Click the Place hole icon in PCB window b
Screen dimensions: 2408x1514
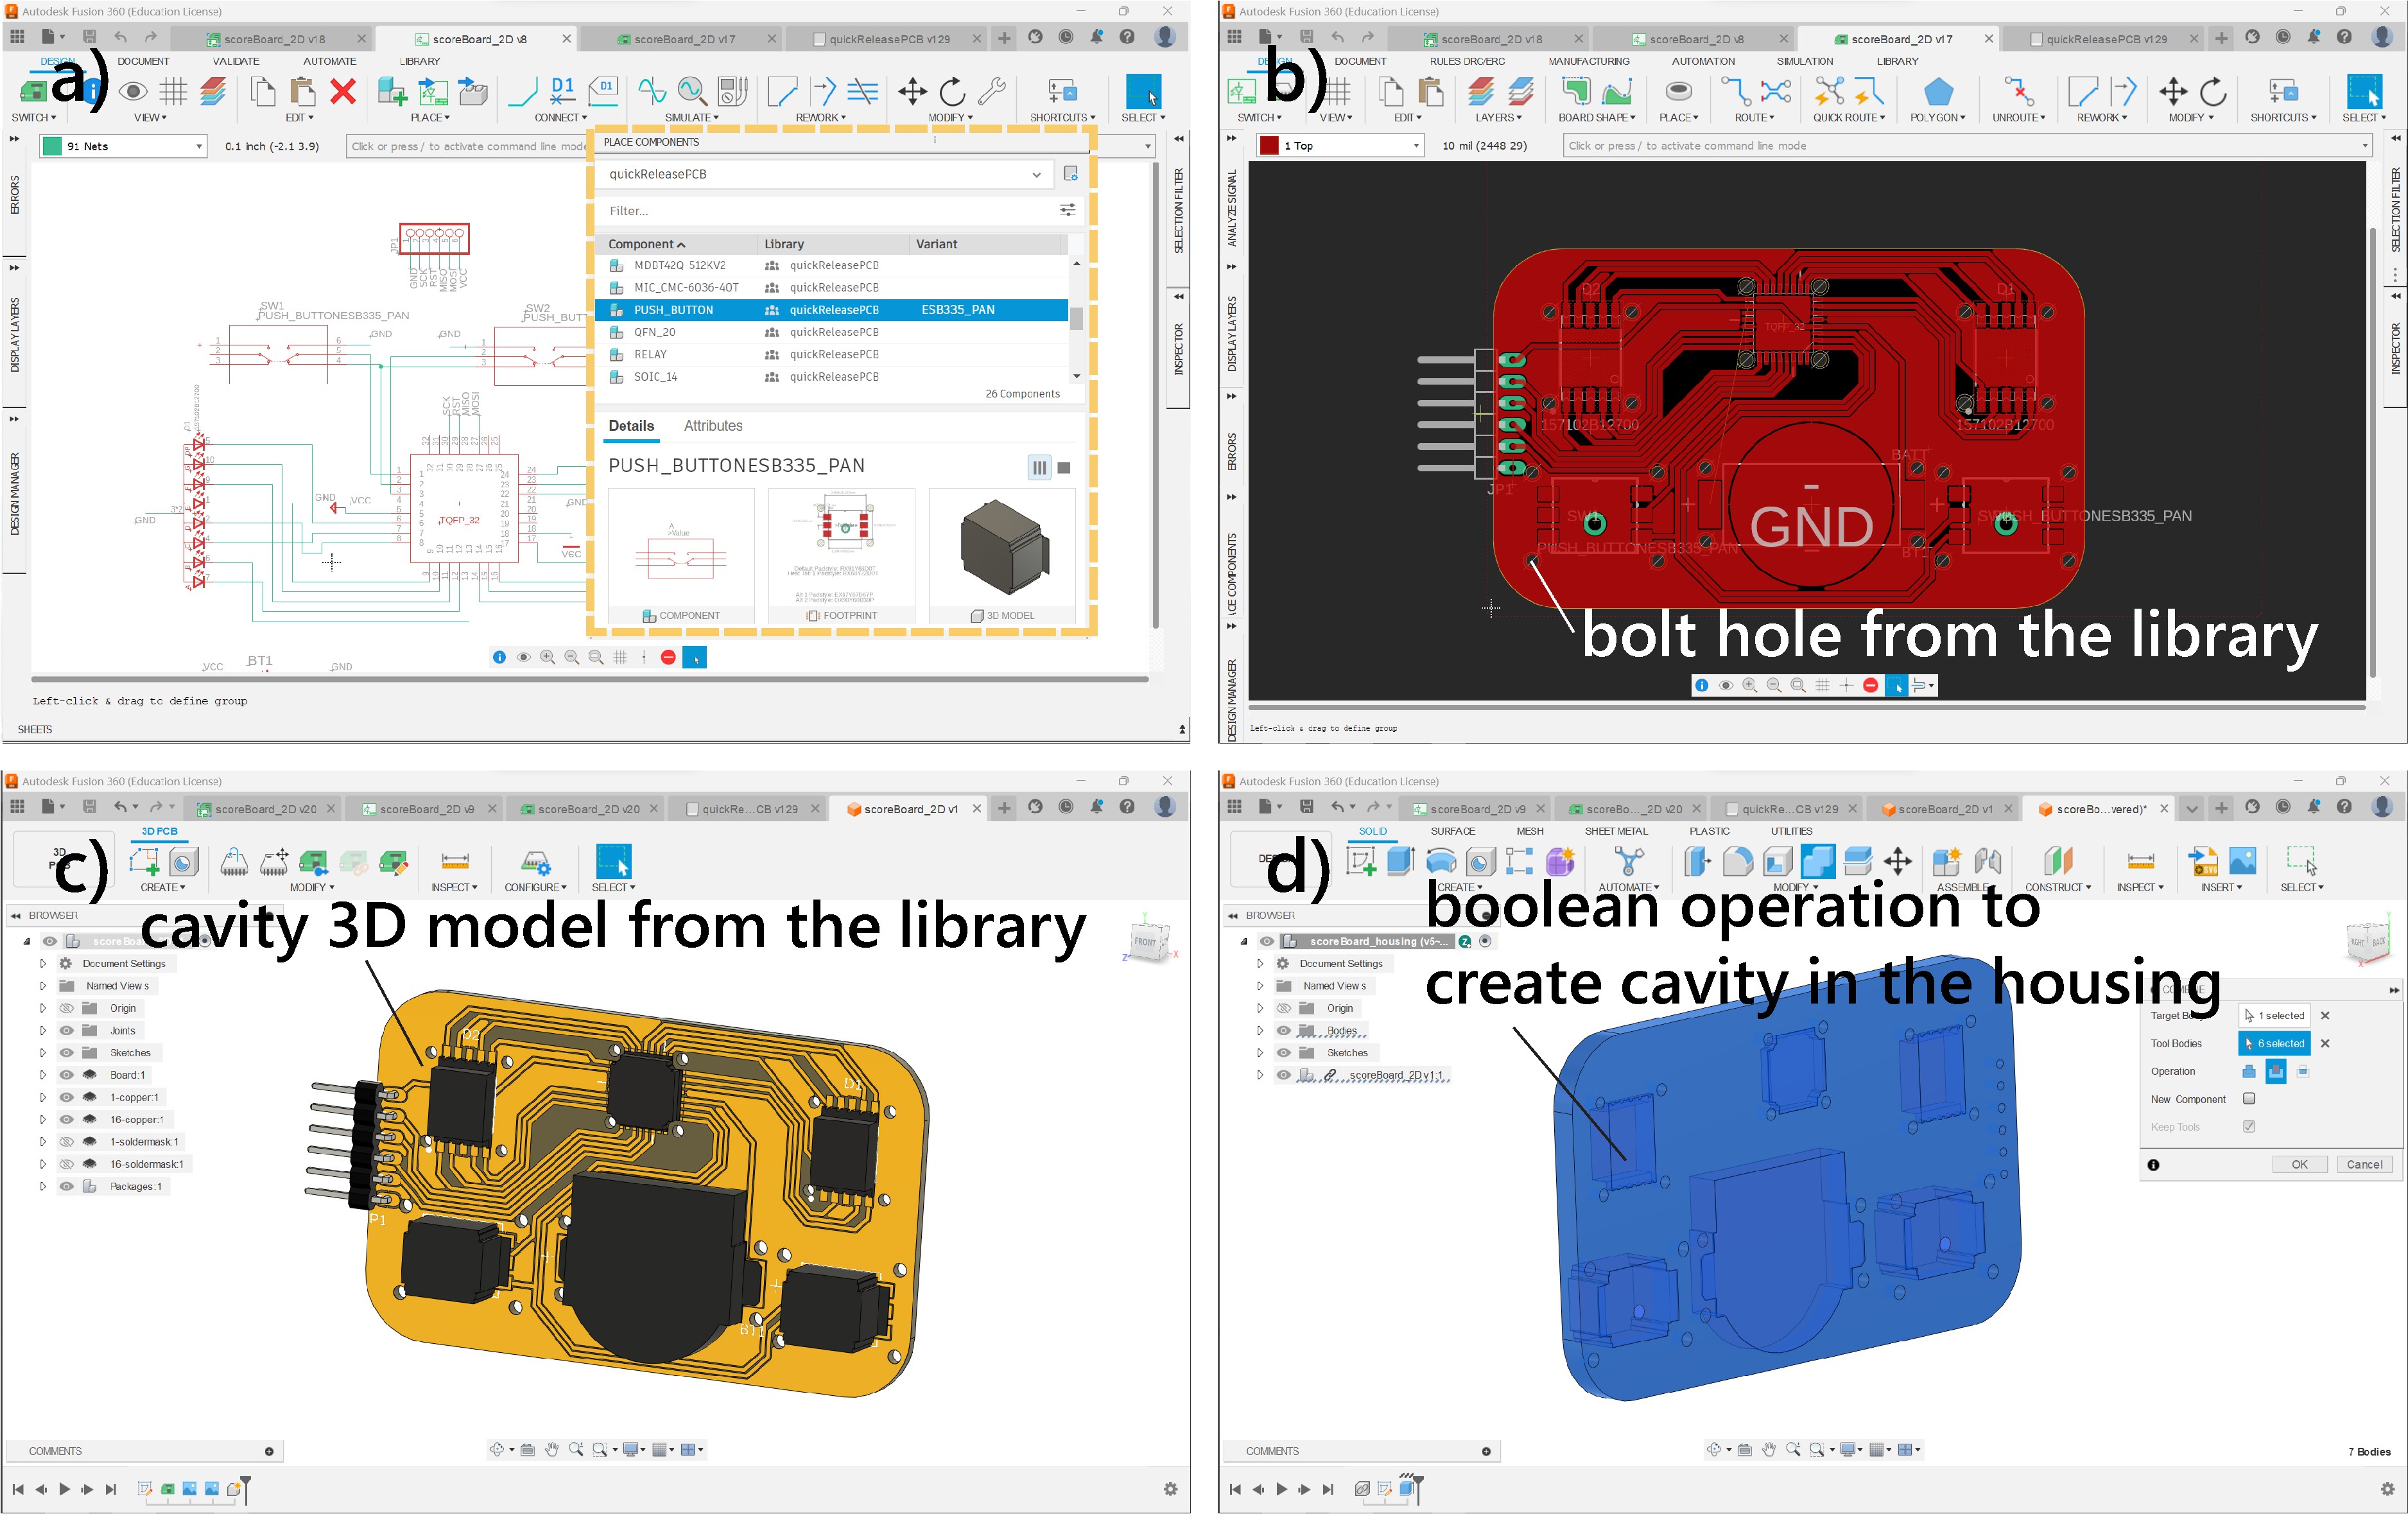1678,92
